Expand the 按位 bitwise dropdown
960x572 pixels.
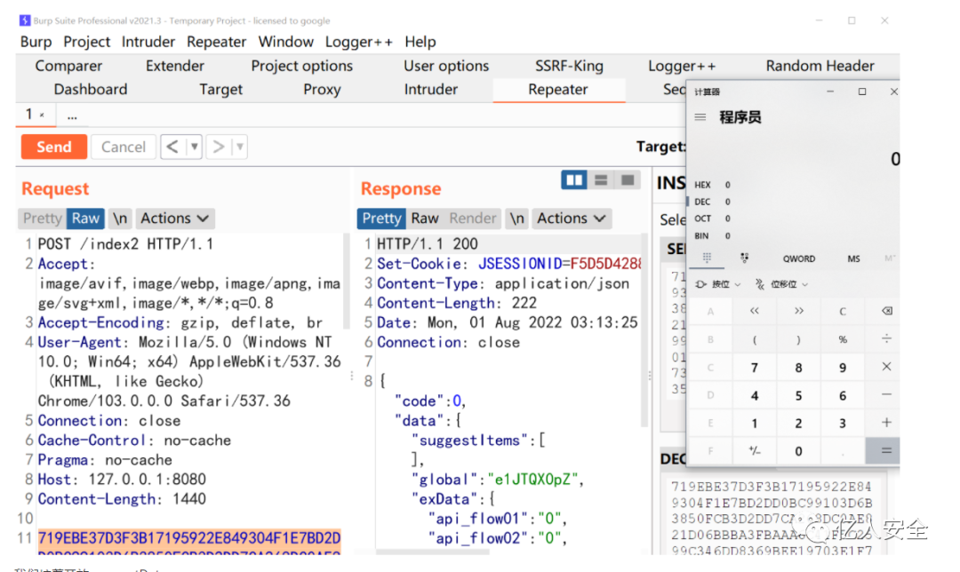pos(719,284)
